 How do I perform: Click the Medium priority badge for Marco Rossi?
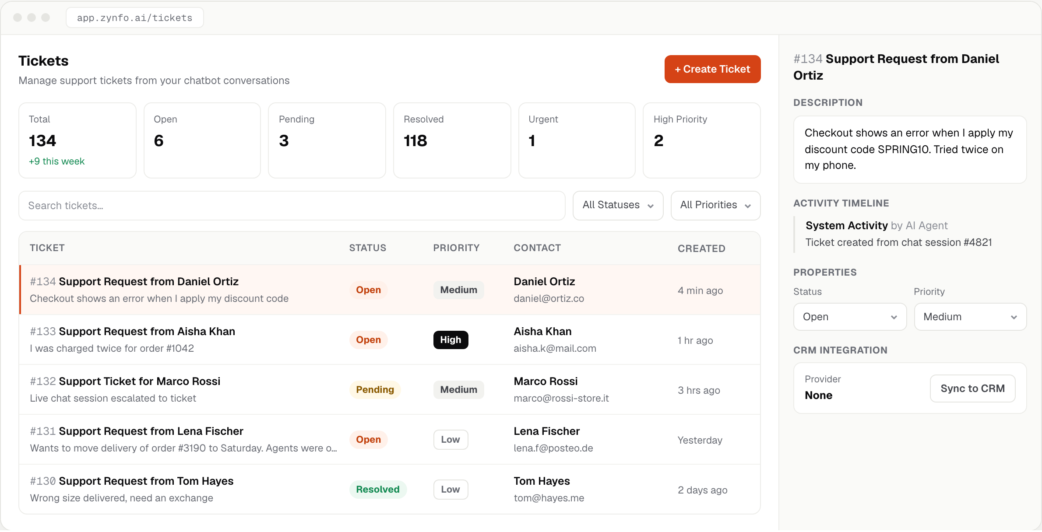point(458,390)
